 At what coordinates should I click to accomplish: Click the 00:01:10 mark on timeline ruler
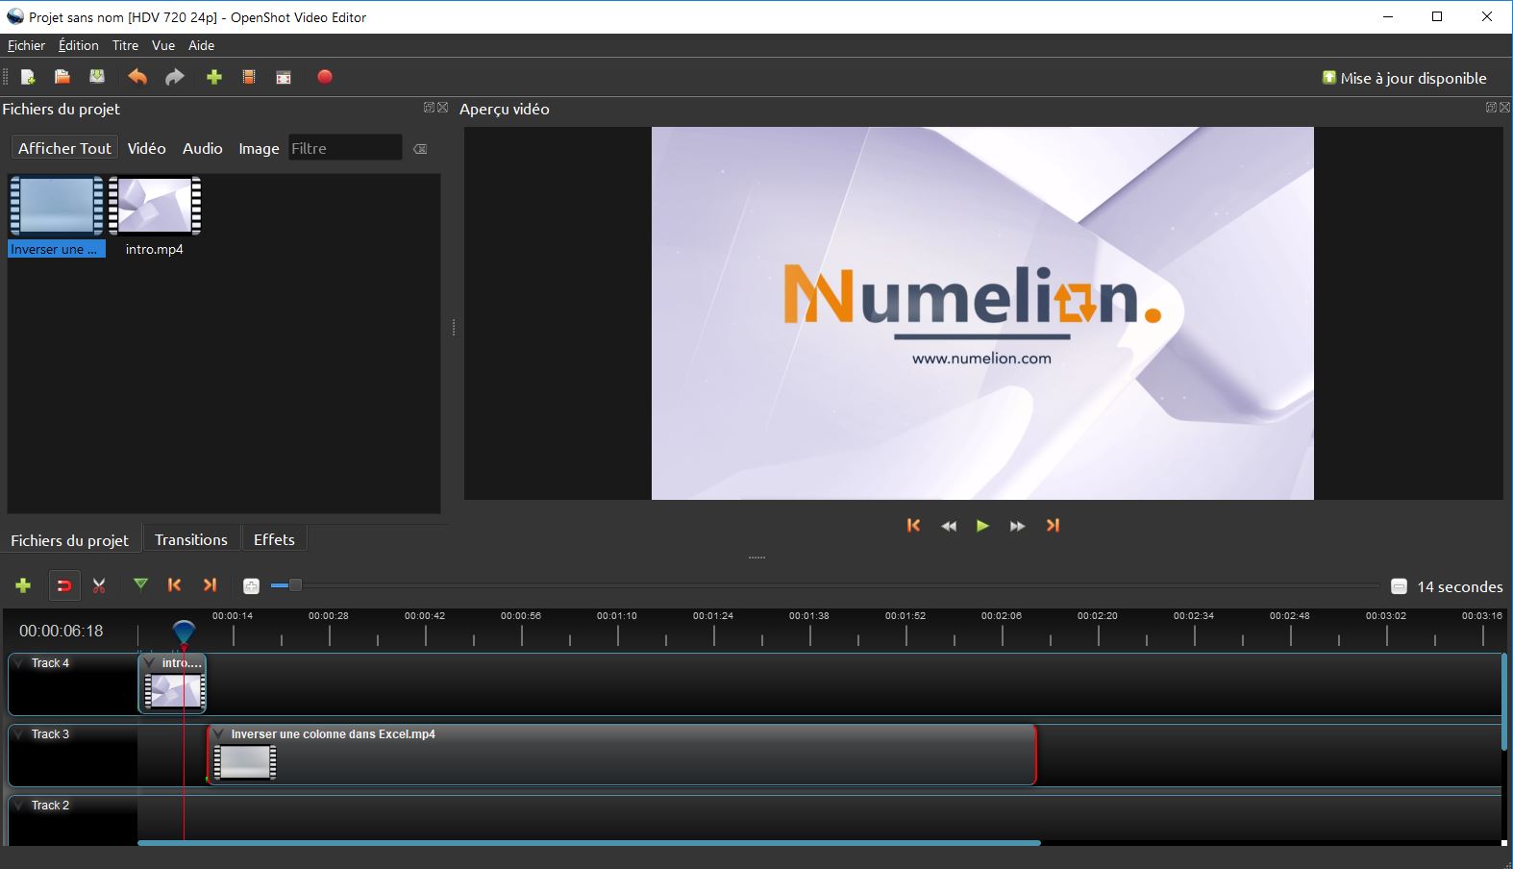pos(617,616)
